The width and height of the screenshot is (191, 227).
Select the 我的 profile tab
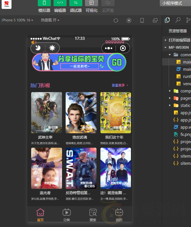point(119,215)
